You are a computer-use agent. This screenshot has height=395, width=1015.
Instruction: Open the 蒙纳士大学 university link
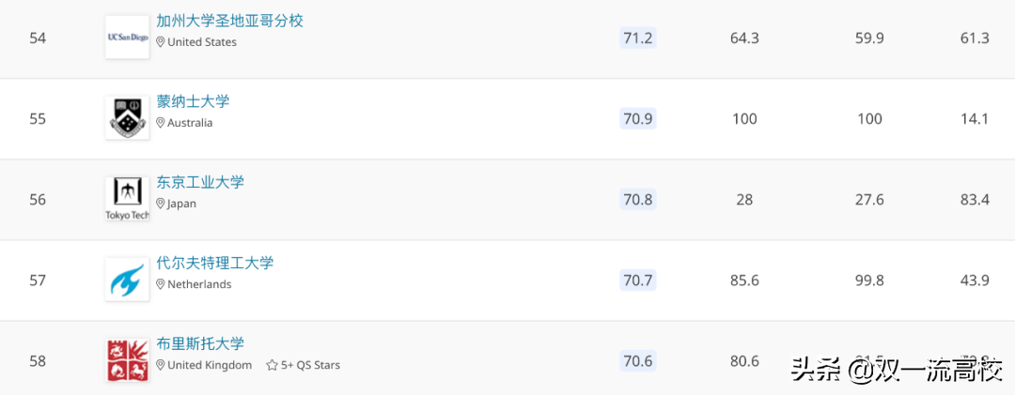[x=194, y=101]
